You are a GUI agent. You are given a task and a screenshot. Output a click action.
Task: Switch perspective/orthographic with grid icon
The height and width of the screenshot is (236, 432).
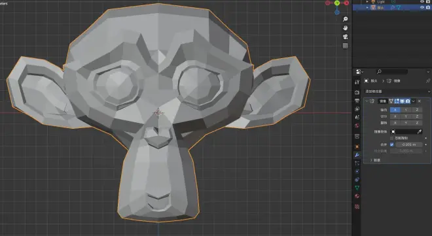(x=345, y=46)
